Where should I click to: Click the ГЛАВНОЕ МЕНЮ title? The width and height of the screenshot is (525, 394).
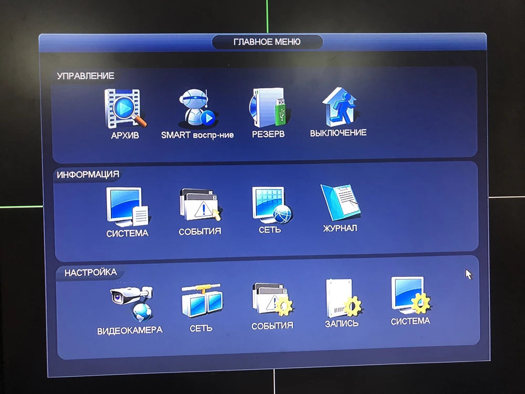[267, 42]
